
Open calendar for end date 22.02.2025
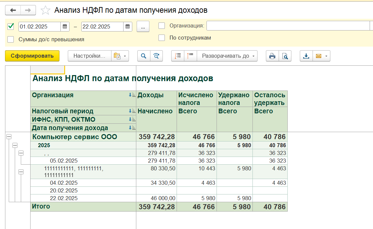[128, 26]
